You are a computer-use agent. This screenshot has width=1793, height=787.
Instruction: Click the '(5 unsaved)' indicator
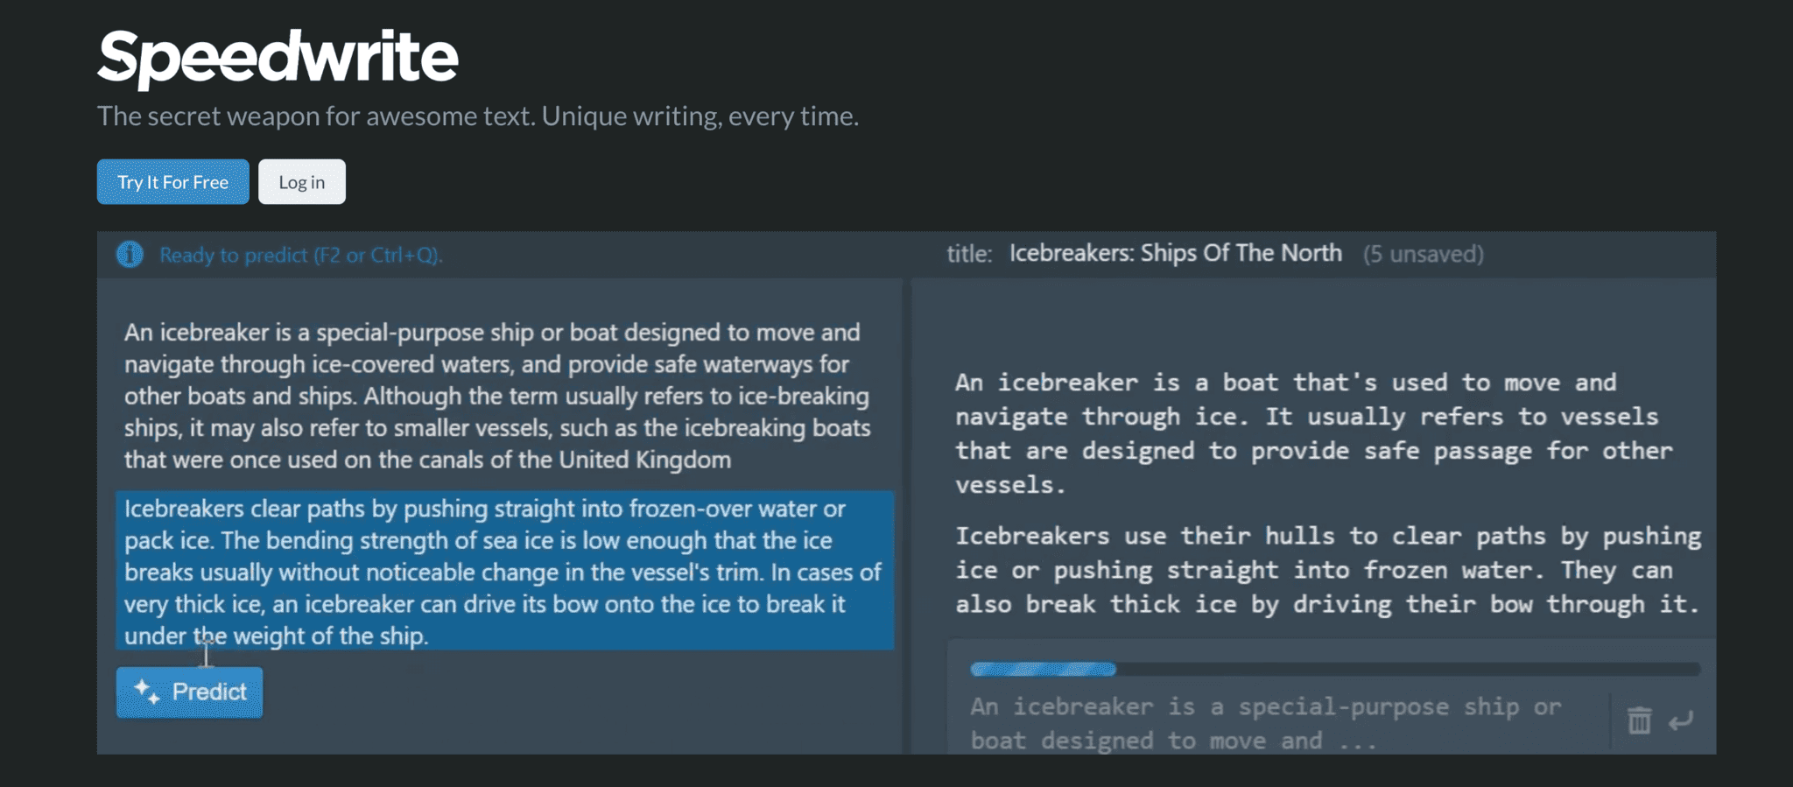pyautogui.click(x=1424, y=254)
